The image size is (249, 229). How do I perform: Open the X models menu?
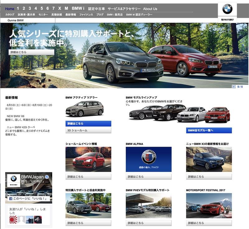[59, 8]
